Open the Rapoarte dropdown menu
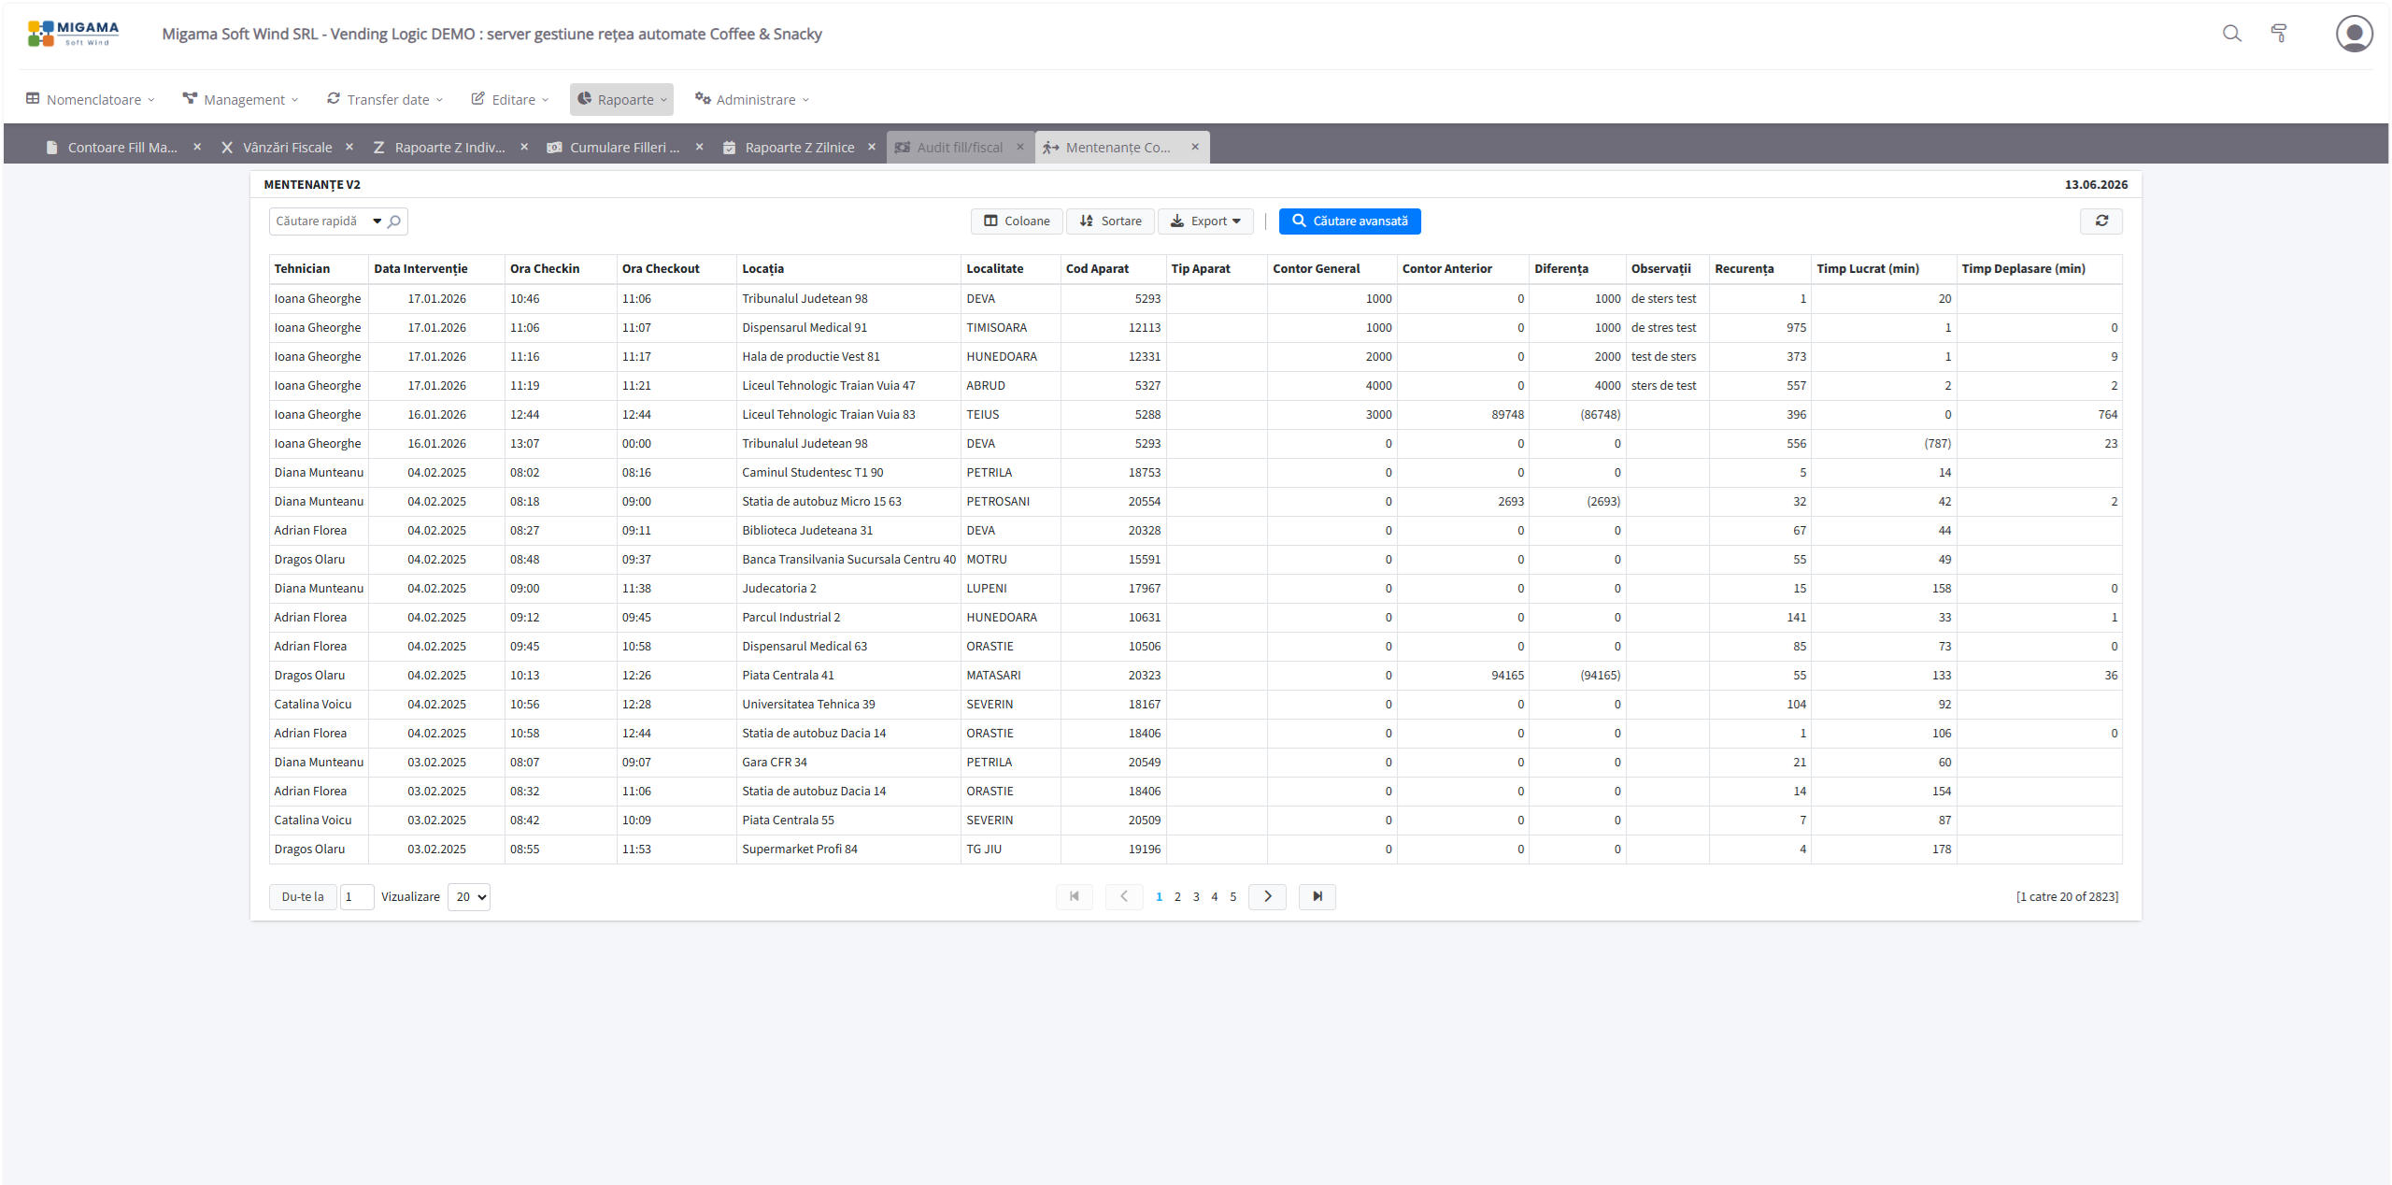The image size is (2392, 1185). [x=622, y=100]
